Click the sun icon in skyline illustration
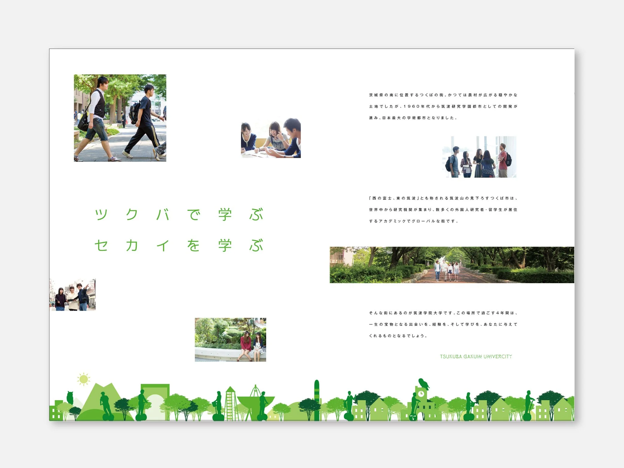 [x=84, y=379]
